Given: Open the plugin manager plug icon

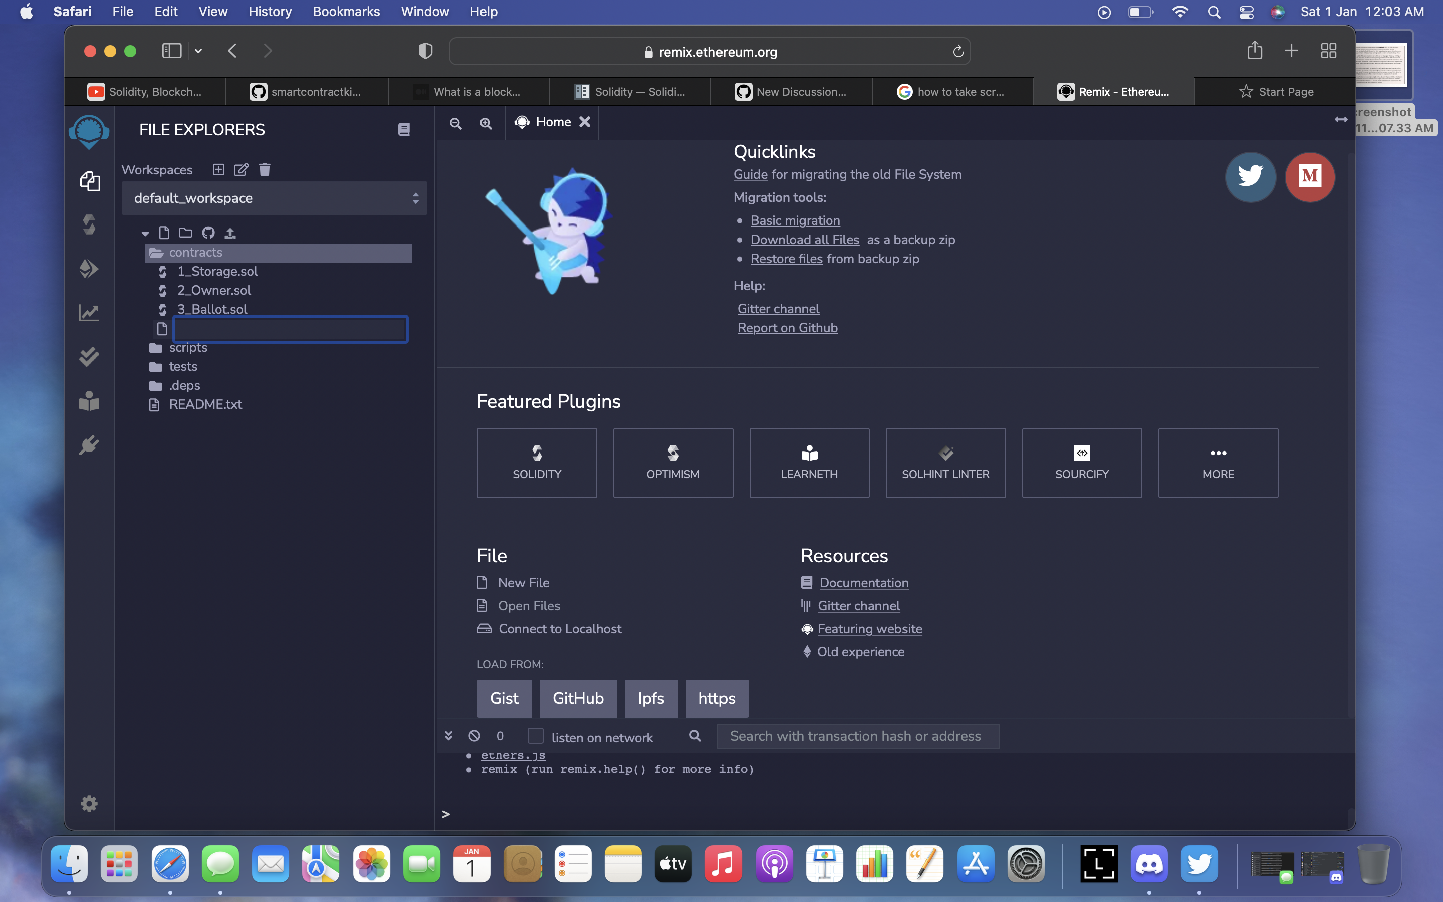Looking at the screenshot, I should (x=89, y=445).
